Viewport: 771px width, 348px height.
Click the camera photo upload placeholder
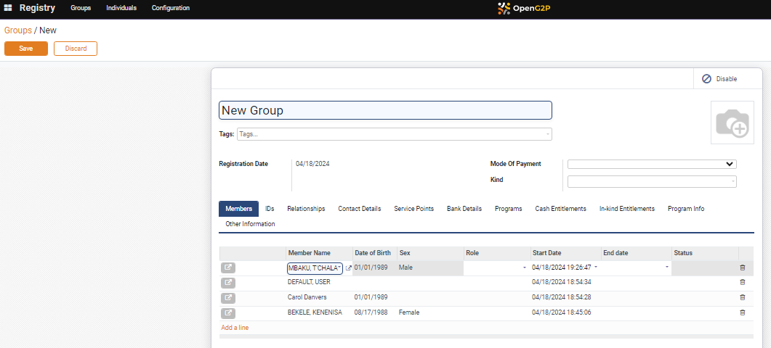[731, 123]
